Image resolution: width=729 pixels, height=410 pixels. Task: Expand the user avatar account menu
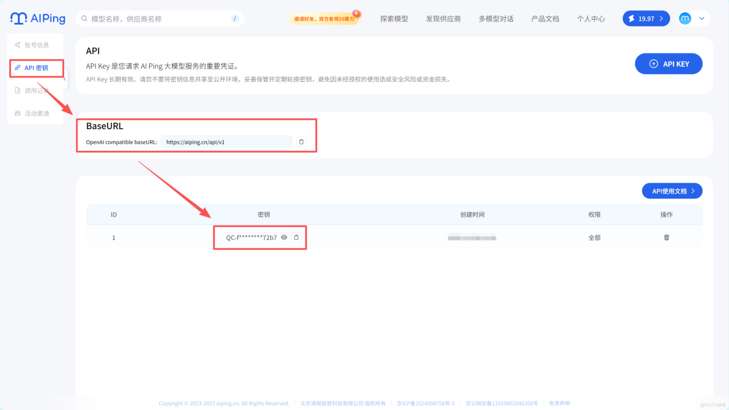(685, 18)
